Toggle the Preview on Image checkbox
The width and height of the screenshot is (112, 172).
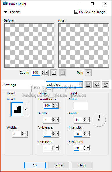pos(76,12)
